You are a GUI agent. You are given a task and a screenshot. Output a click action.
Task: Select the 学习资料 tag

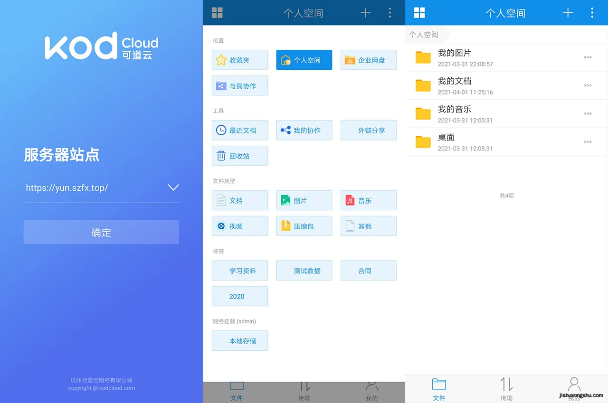point(240,271)
